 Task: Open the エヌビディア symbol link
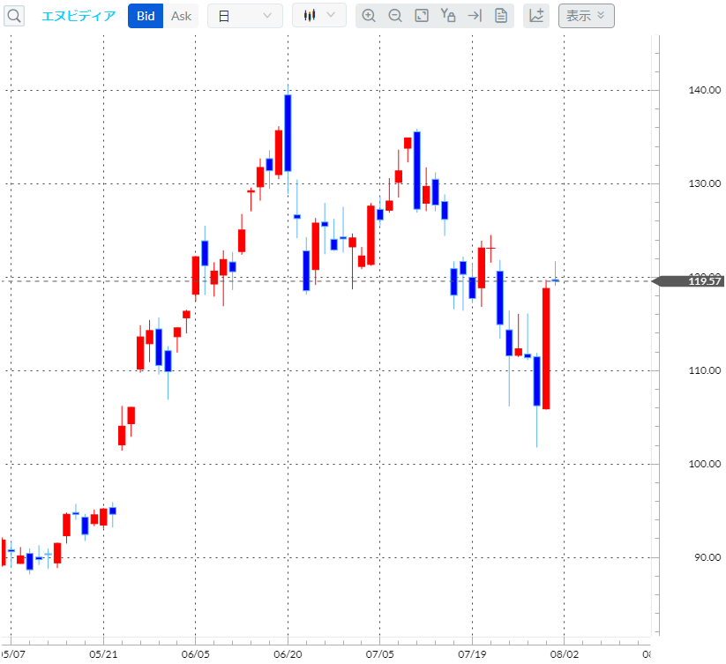pyautogui.click(x=79, y=16)
